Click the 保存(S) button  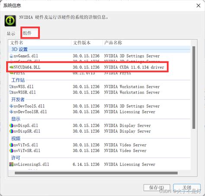157,188
